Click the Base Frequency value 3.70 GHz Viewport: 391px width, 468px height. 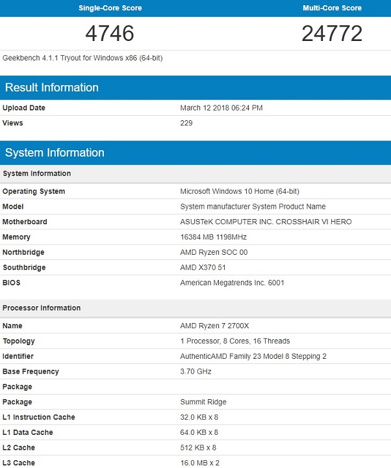195,372
